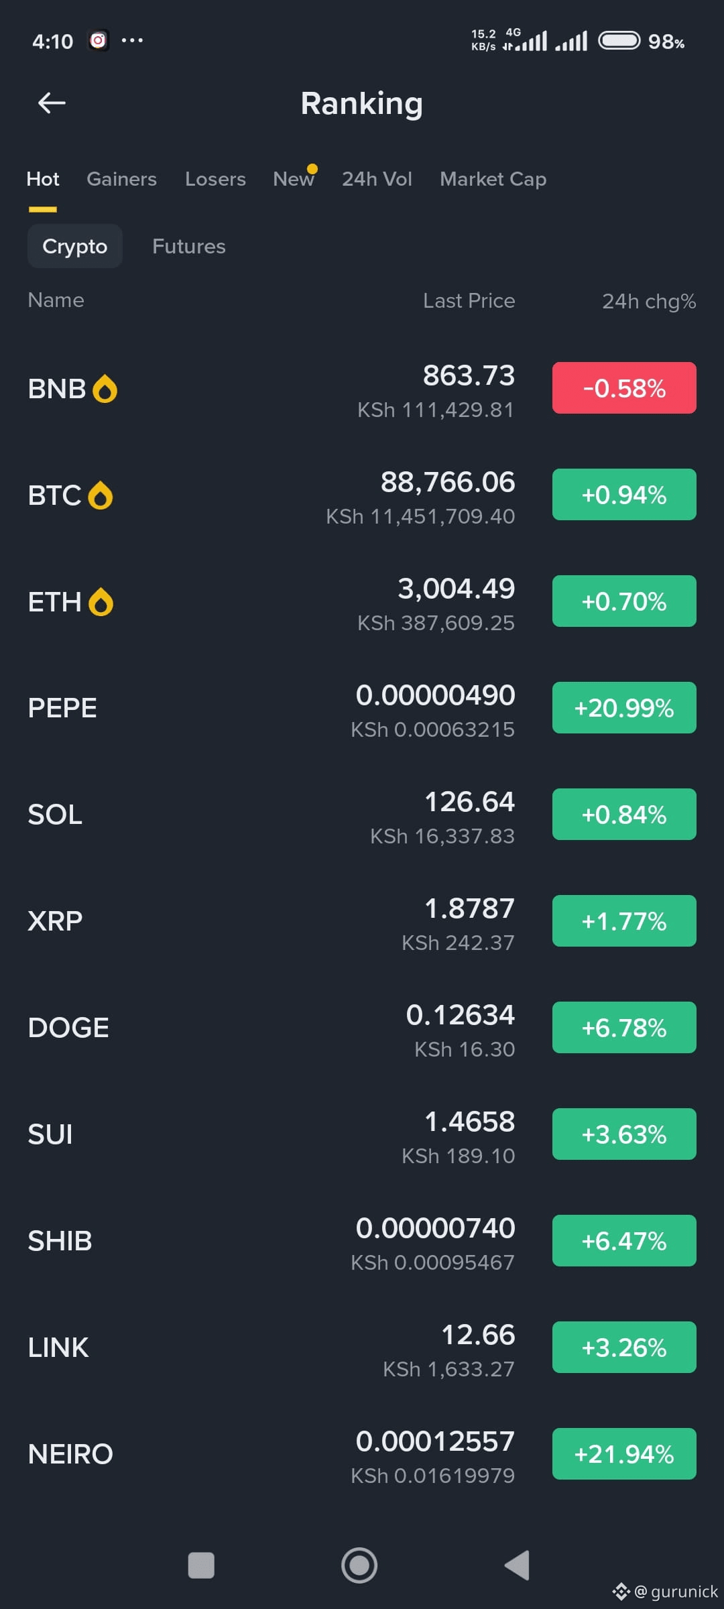This screenshot has height=1609, width=724.
Task: Switch to the Gainers tab
Action: [121, 179]
